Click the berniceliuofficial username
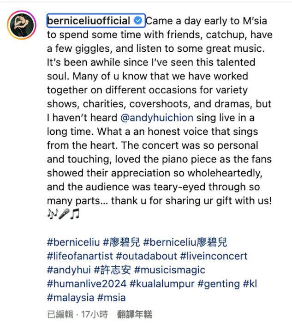 pos(89,21)
